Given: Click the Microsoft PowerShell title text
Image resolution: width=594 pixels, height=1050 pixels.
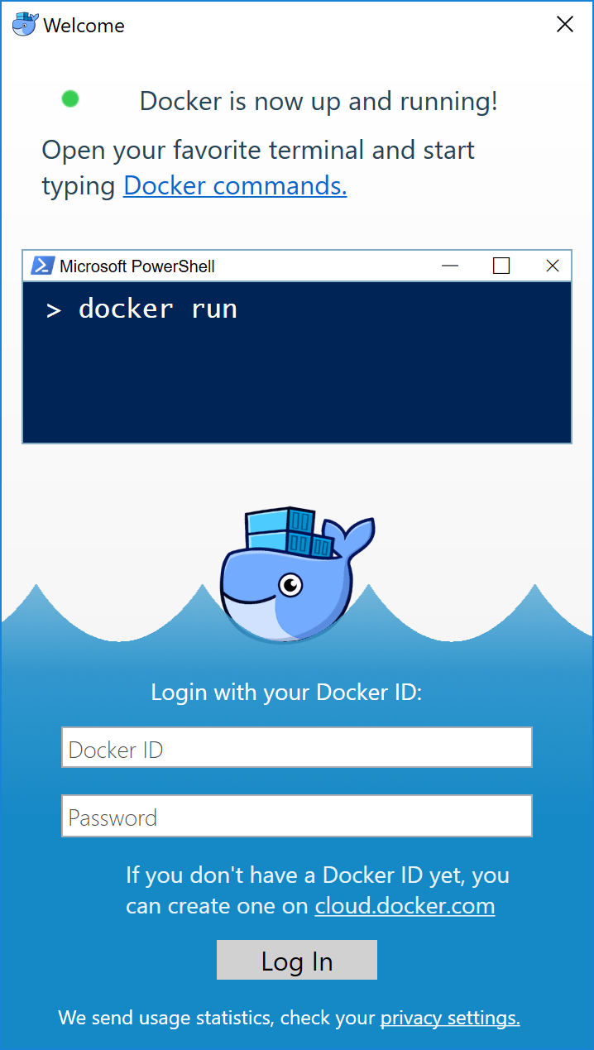Looking at the screenshot, I should [137, 266].
